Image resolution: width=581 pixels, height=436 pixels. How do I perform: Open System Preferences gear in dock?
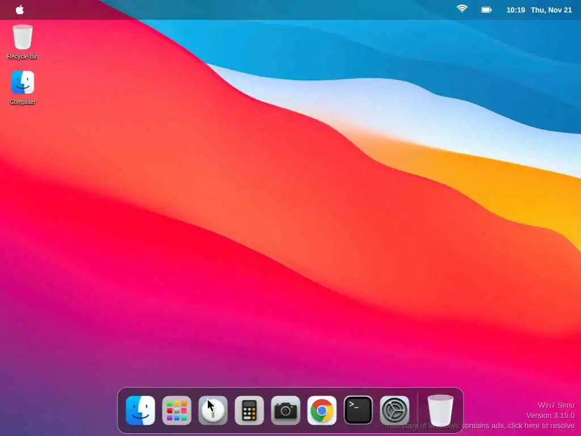click(x=395, y=410)
